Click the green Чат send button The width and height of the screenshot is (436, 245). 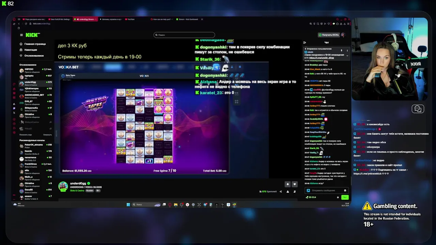point(345,197)
